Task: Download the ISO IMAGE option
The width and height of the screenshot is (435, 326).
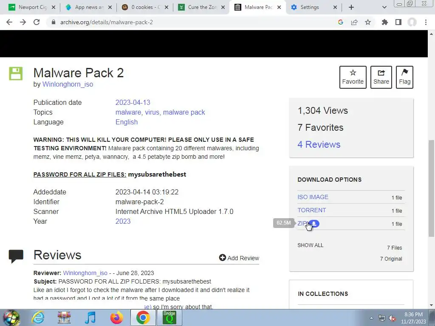Action: (x=313, y=197)
